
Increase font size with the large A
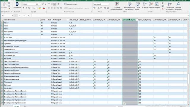pyautogui.click(x=43, y=4)
